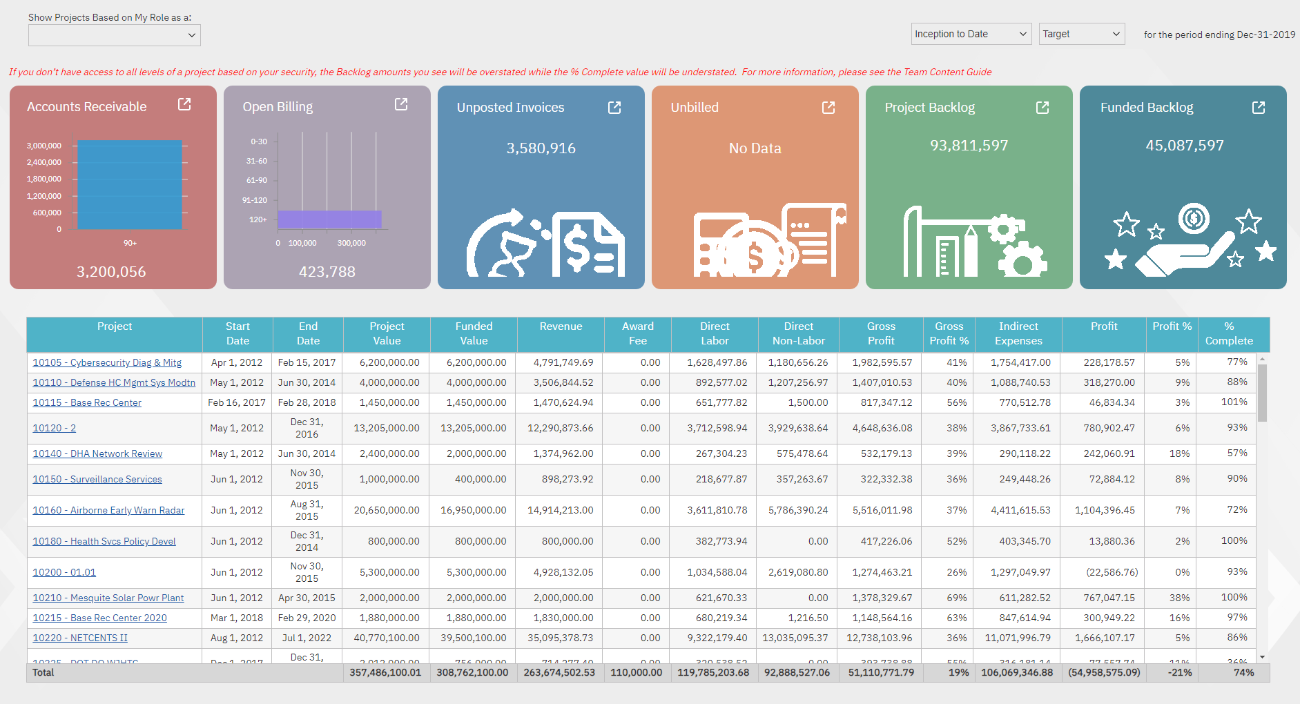The width and height of the screenshot is (1300, 704).
Task: Click the table scrollbar down arrow
Action: (1262, 657)
